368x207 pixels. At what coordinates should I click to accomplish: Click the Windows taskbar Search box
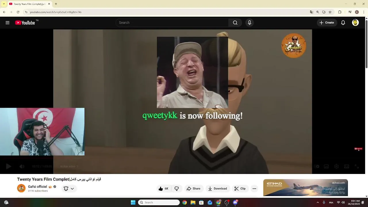pos(159,202)
